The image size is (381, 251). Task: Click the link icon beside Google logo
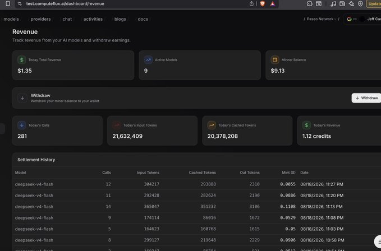tap(355, 19)
